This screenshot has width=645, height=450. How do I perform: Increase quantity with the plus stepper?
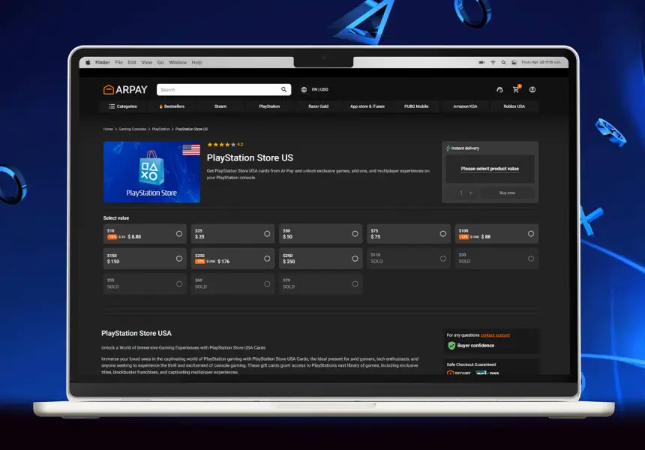471,193
